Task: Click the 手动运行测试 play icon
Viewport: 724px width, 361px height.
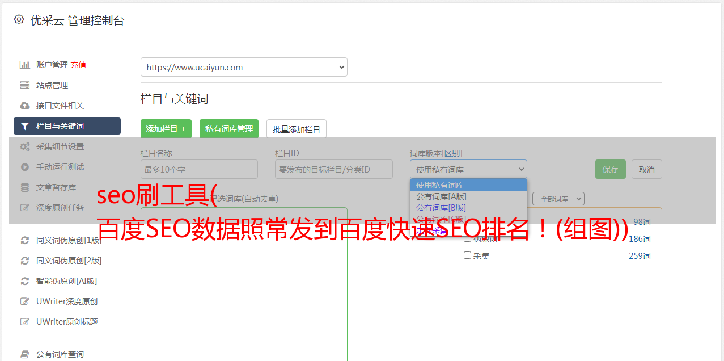Action: click(x=24, y=167)
